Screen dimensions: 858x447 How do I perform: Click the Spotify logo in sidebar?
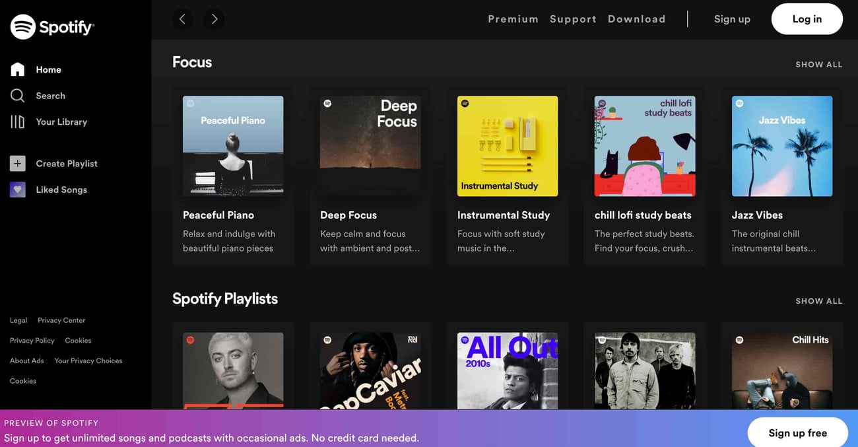(x=52, y=27)
